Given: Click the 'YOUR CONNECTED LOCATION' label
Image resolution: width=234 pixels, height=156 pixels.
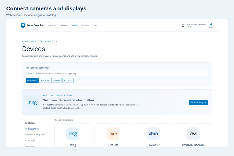Looking at the screenshot, I should pos(39,41).
